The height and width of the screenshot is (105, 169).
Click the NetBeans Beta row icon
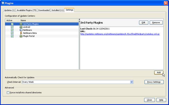[21, 33]
